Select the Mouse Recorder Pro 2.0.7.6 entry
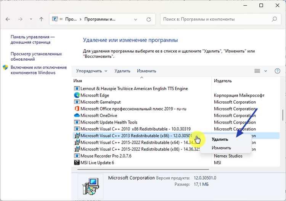286x201 pixels. pyautogui.click(x=106, y=156)
